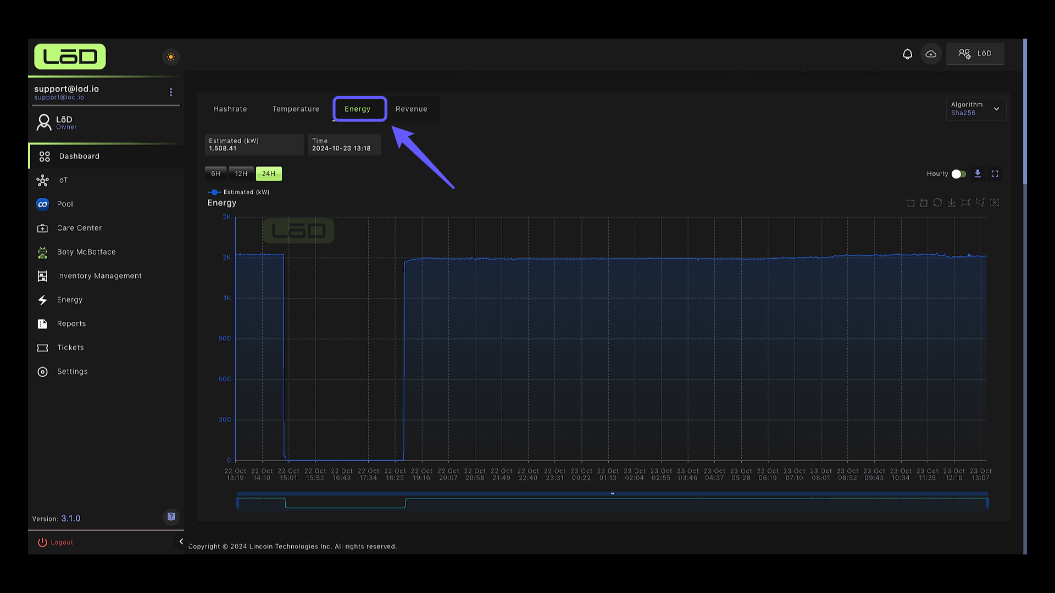Download the chart data
This screenshot has width=1055, height=593.
click(978, 174)
